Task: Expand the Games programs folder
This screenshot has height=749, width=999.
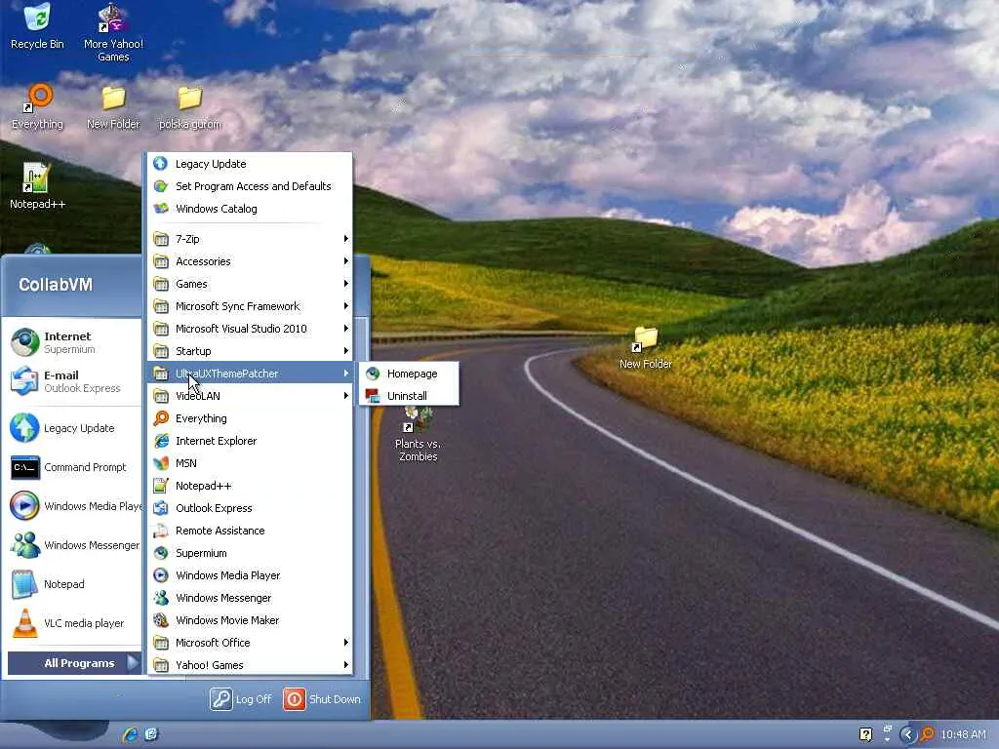Action: [251, 284]
